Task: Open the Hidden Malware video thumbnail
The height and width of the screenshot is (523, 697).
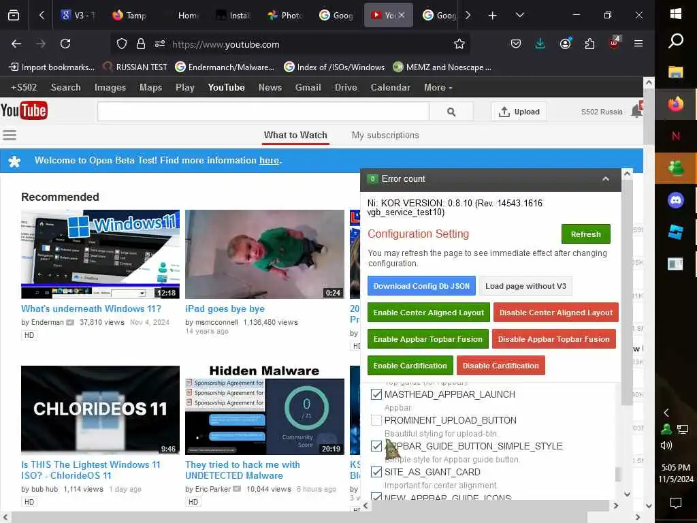Action: coord(265,410)
